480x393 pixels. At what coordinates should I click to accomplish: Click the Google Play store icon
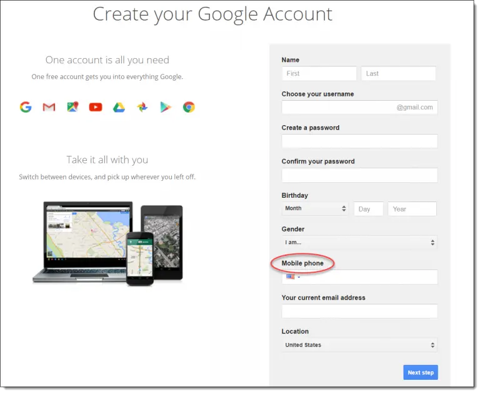tap(165, 107)
